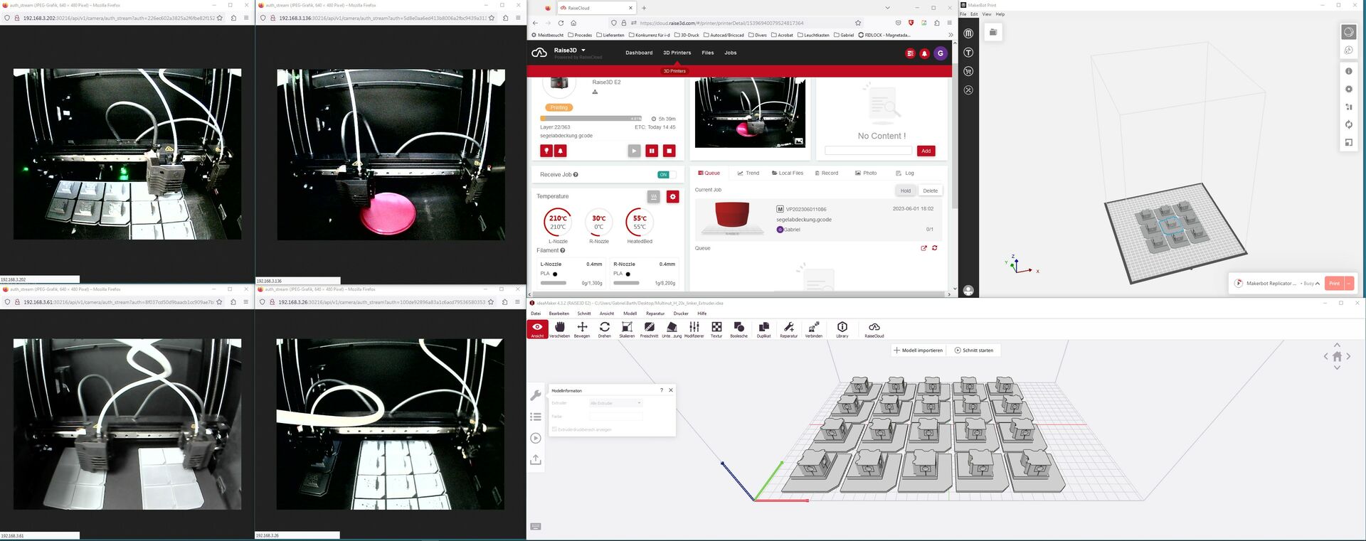Image resolution: width=1366 pixels, height=541 pixels.
Task: Open the Datei menu in ideaMaker
Action: pos(536,314)
